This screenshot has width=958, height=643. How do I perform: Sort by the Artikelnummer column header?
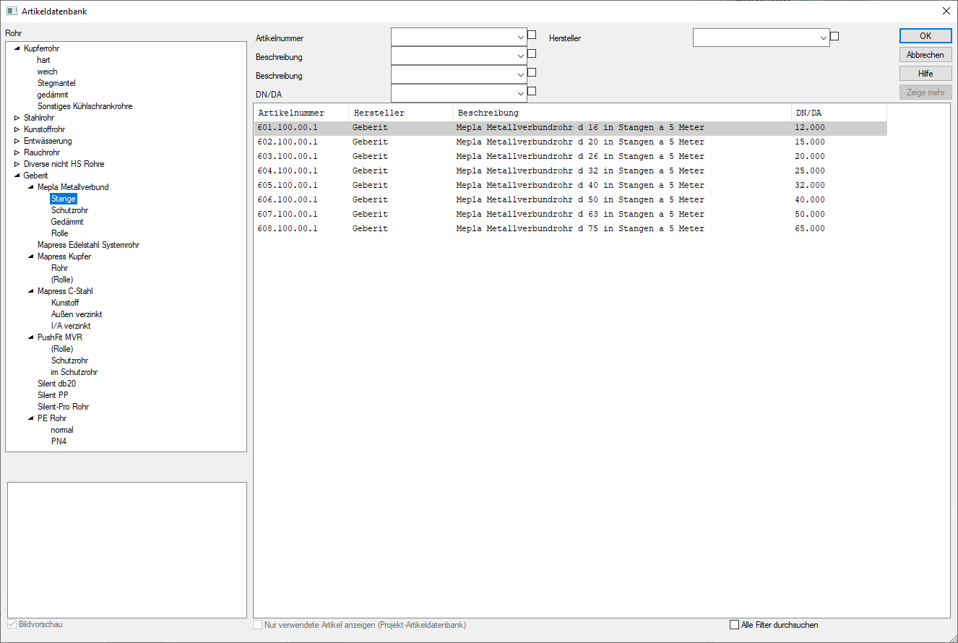[x=302, y=113]
